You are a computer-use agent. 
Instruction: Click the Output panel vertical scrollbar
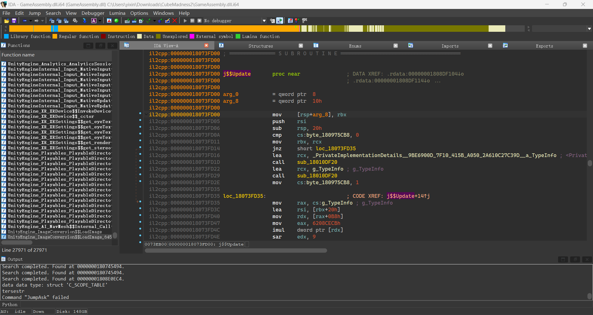pyautogui.click(x=590, y=296)
